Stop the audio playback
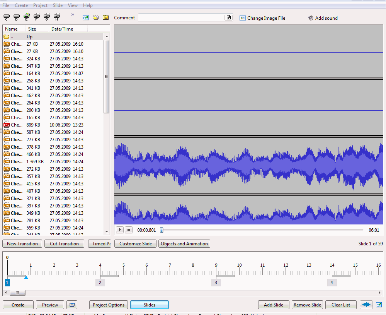This screenshot has width=386, height=315. click(x=129, y=230)
